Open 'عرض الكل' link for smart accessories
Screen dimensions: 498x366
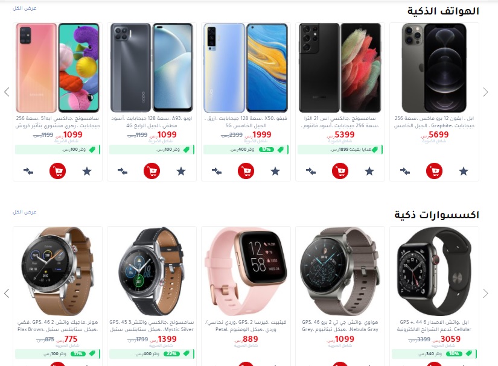click(x=25, y=212)
